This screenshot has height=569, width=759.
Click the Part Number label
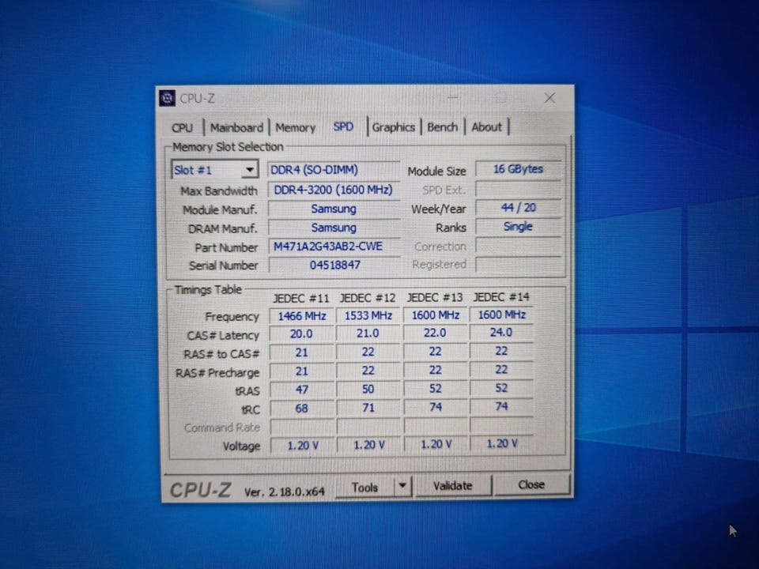point(226,247)
